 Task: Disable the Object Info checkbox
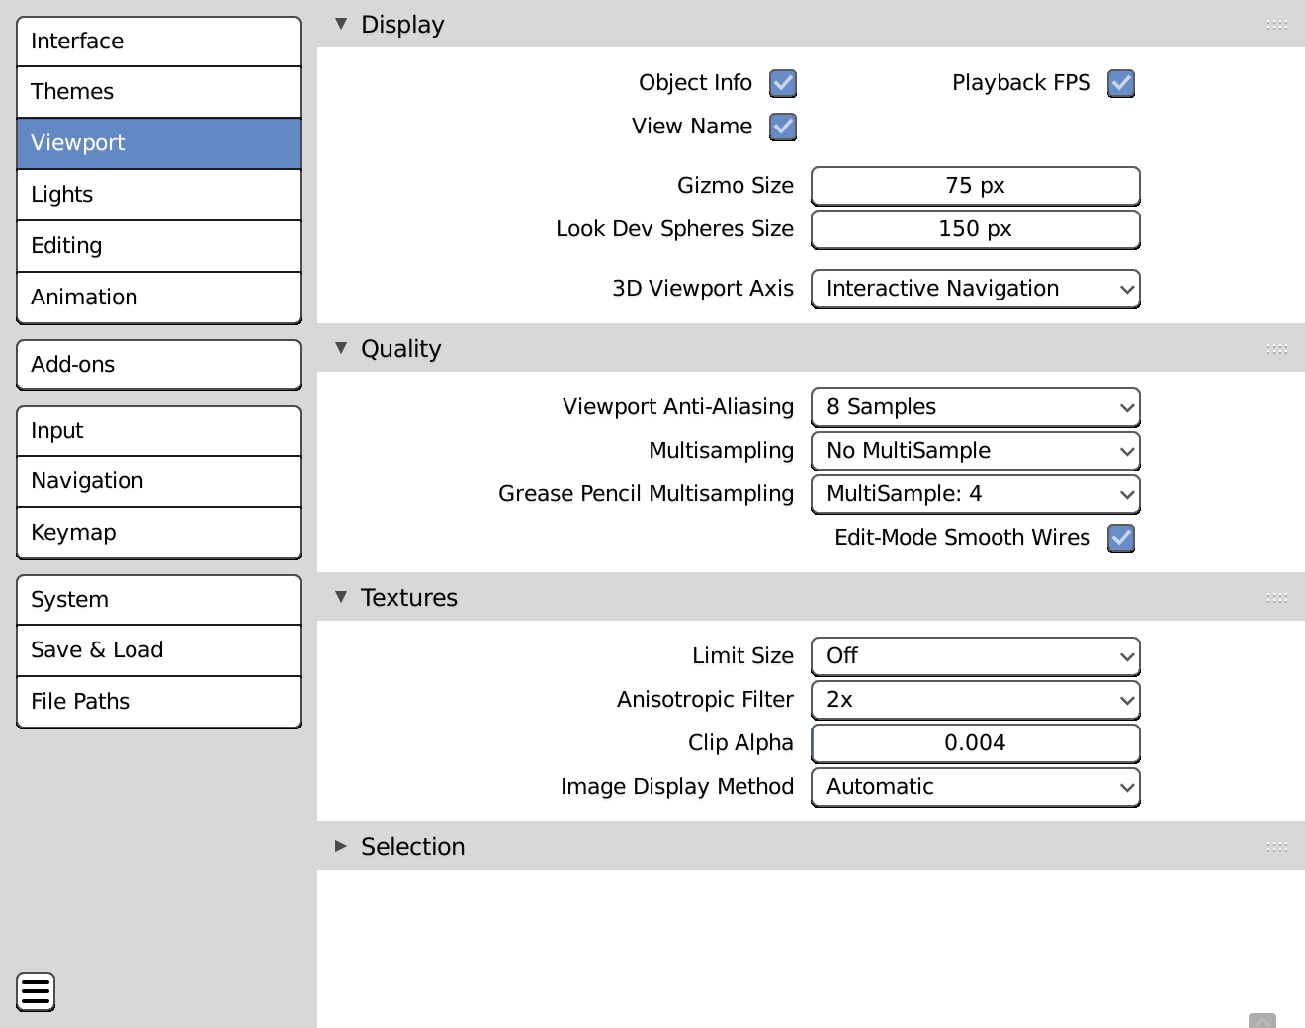[x=783, y=83]
